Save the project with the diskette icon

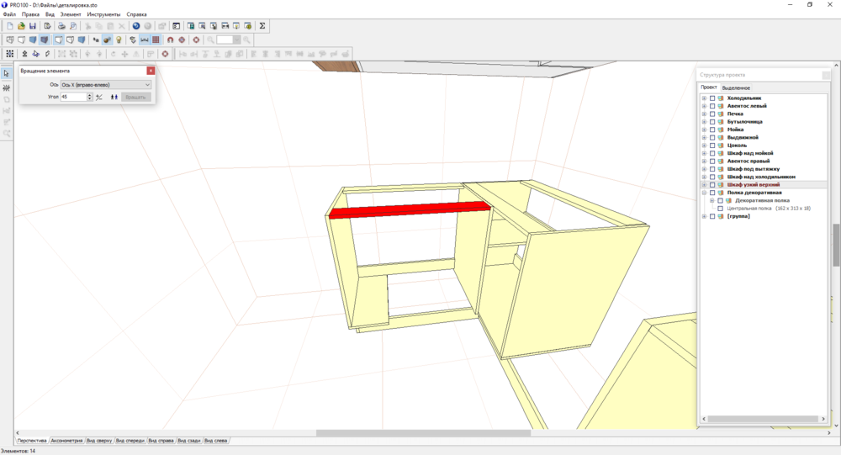33,26
